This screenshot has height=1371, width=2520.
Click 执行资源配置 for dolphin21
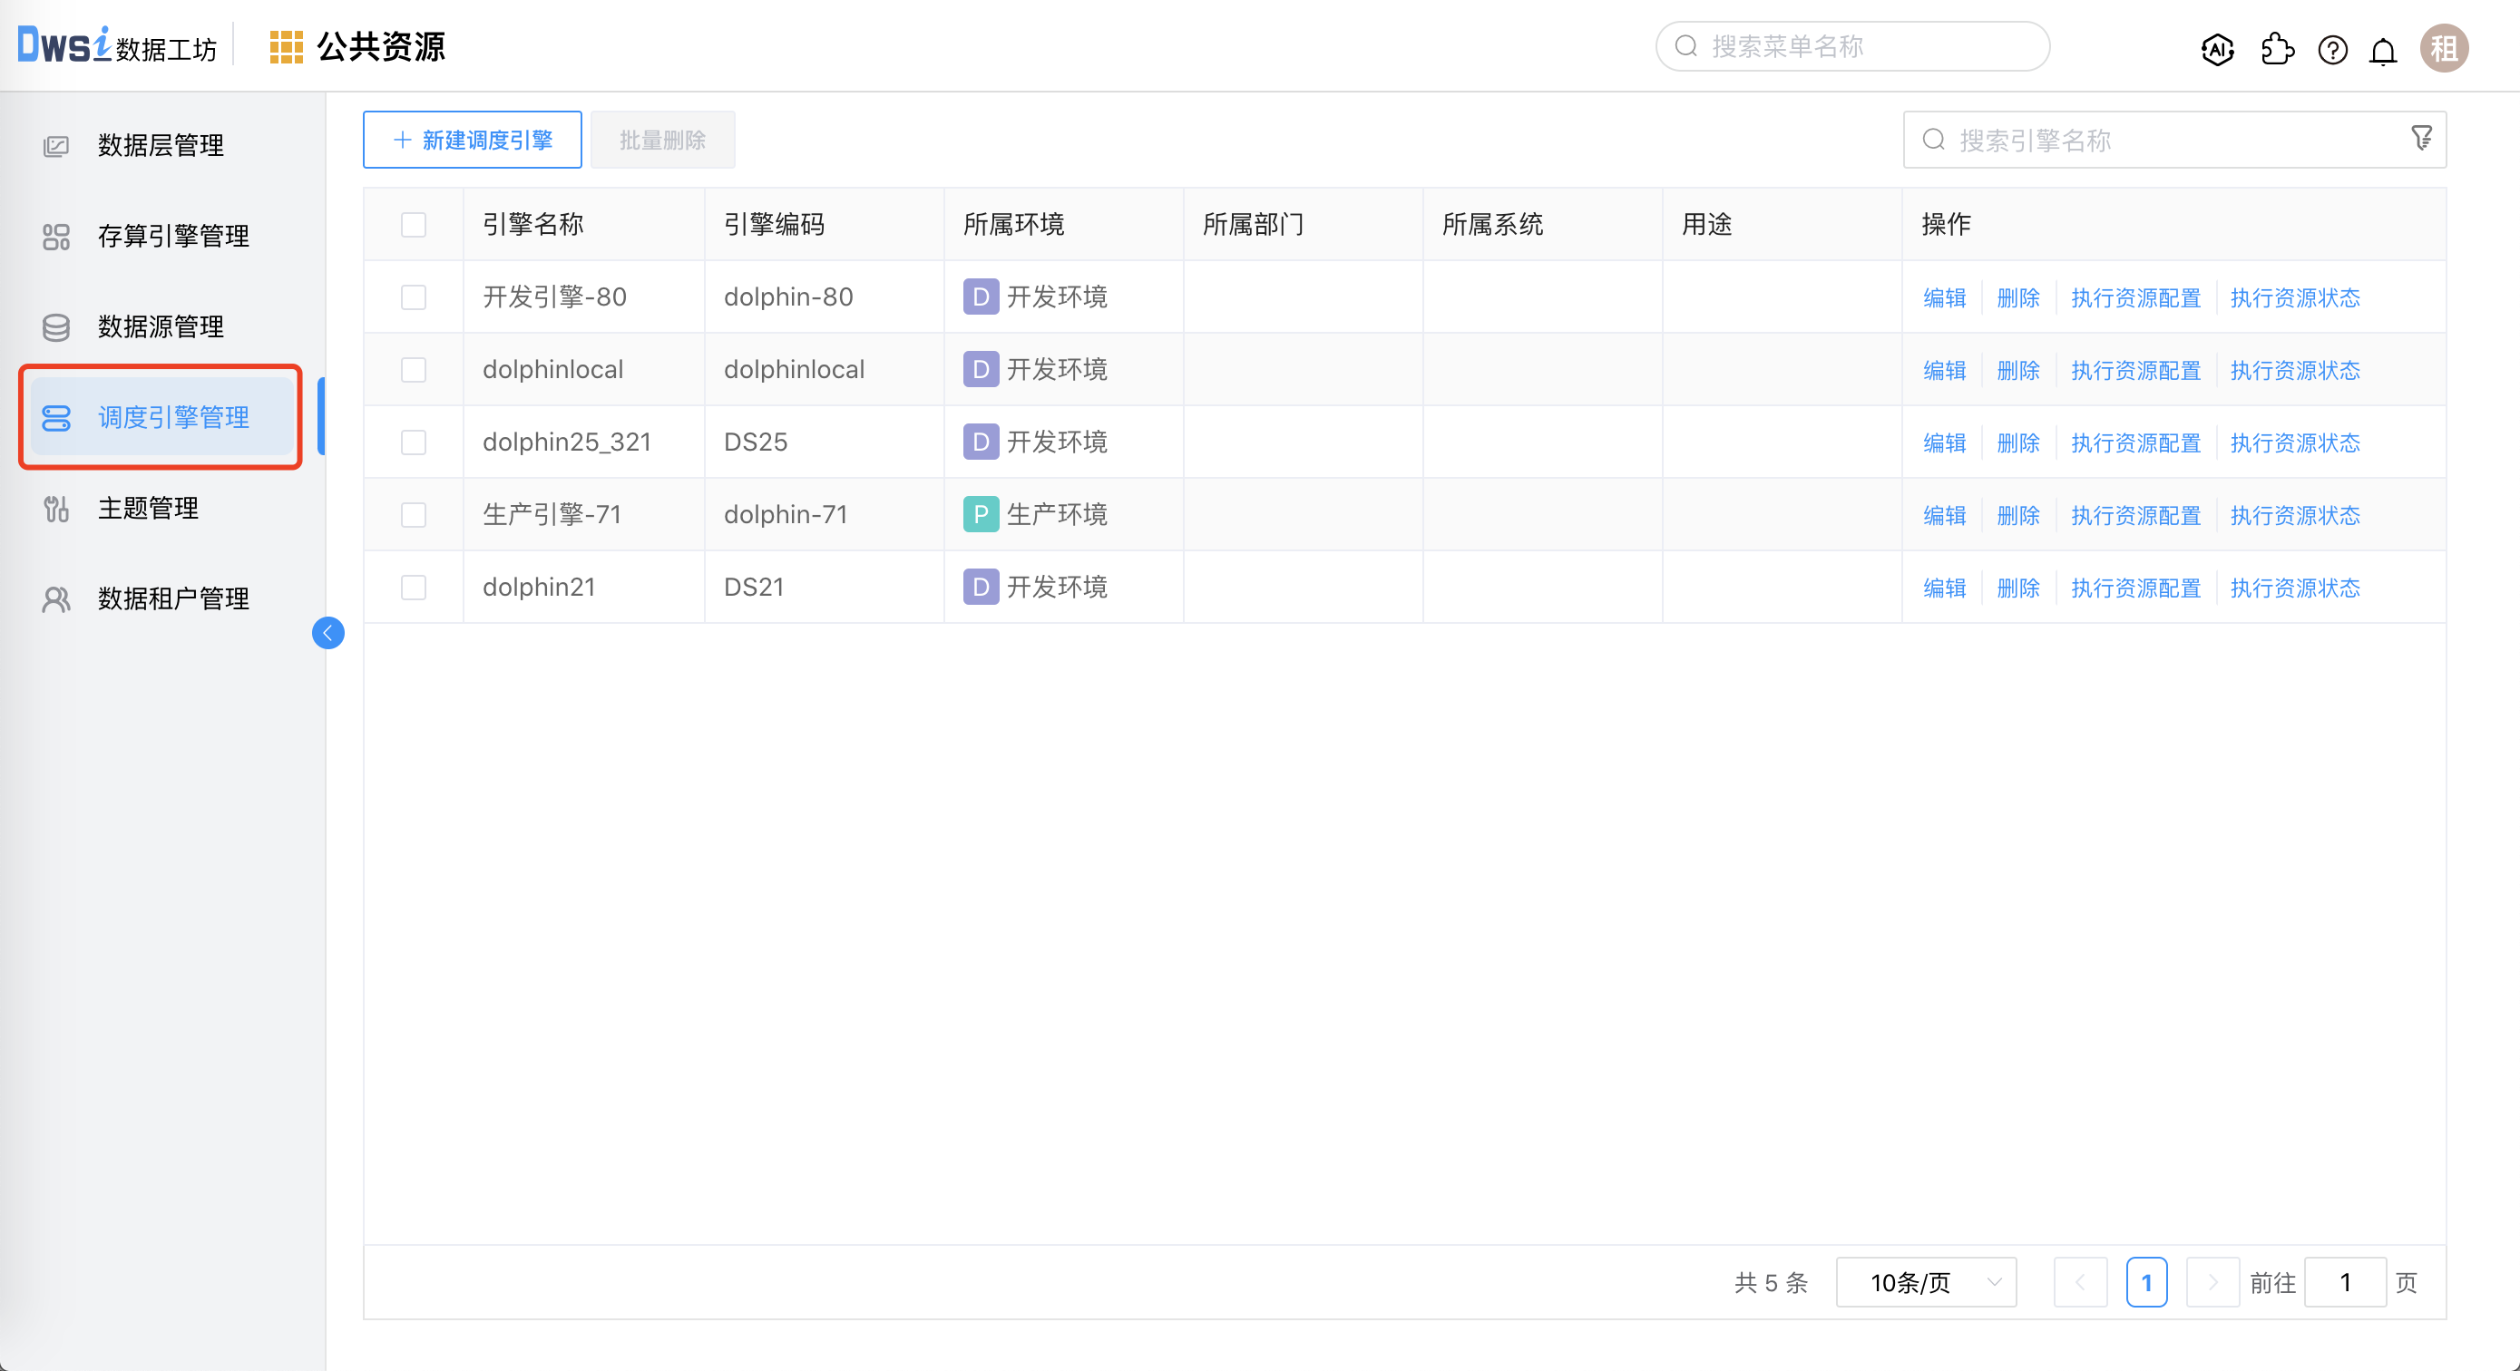pyautogui.click(x=2135, y=588)
